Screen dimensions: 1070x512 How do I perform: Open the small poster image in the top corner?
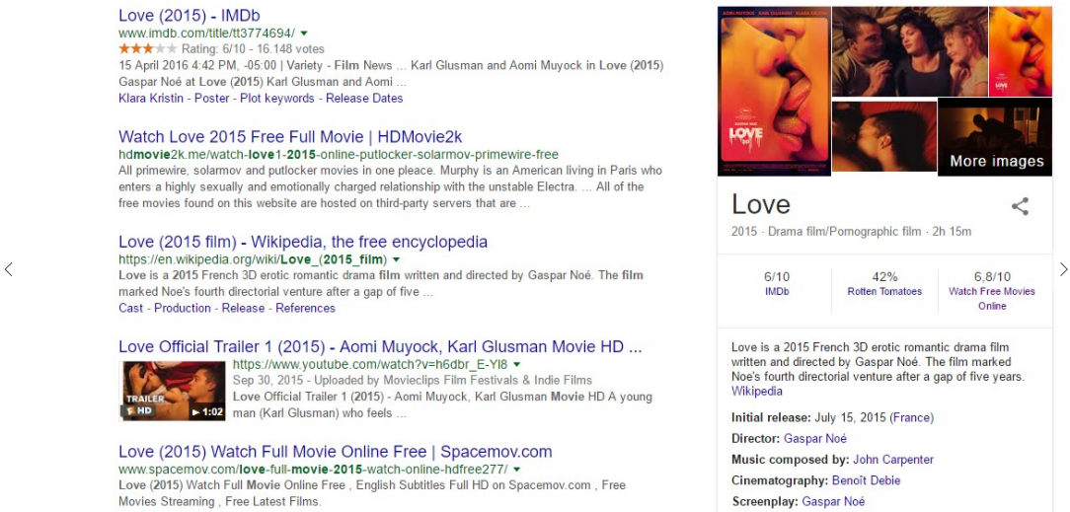(1021, 52)
